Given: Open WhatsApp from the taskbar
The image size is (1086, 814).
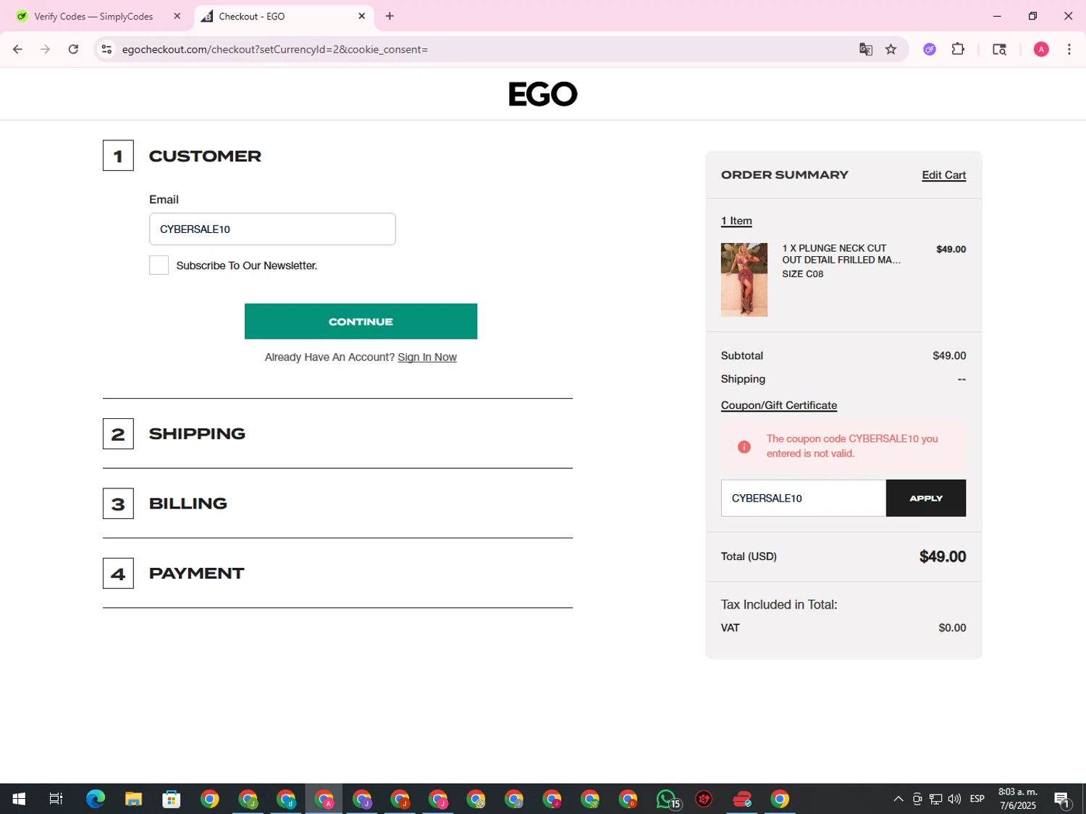Looking at the screenshot, I should [667, 799].
